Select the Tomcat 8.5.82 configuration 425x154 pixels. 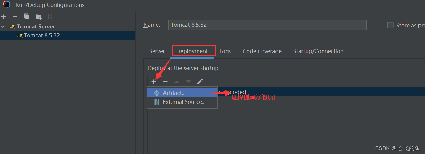[68, 36]
